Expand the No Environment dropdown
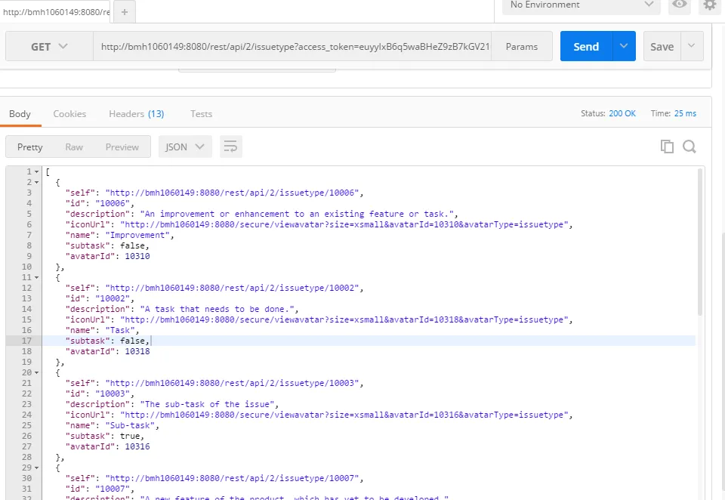This screenshot has width=725, height=500. coord(582,5)
